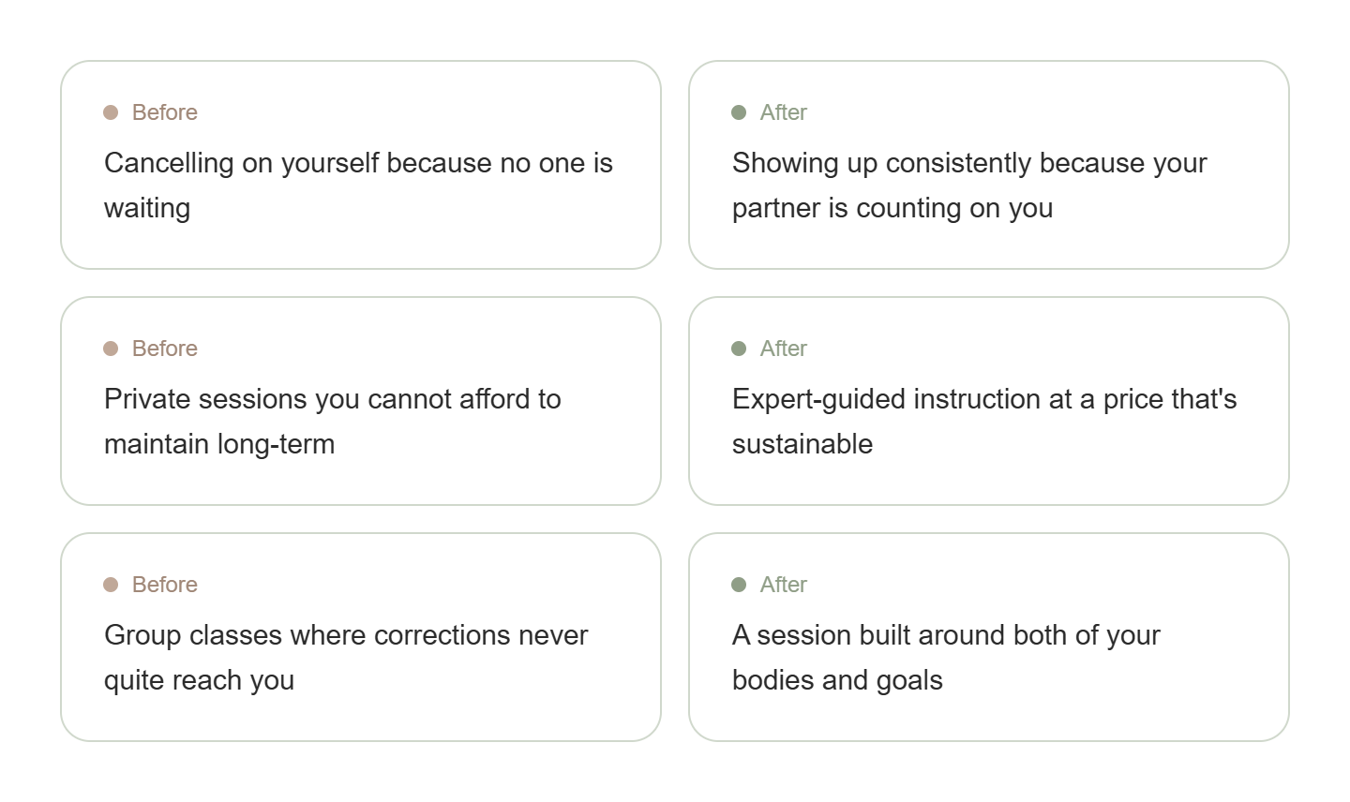1350x802 pixels.
Task: Click the green dot in the showing up consistently card
Action: click(x=739, y=112)
